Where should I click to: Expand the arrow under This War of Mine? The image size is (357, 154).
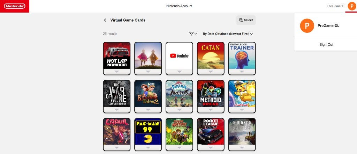[x=116, y=110]
